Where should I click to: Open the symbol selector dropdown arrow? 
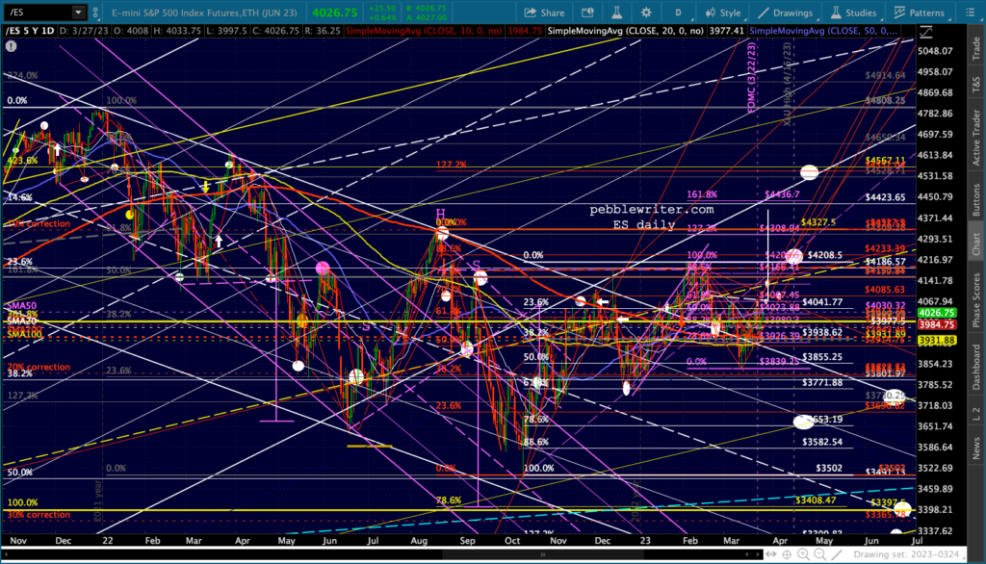78,12
